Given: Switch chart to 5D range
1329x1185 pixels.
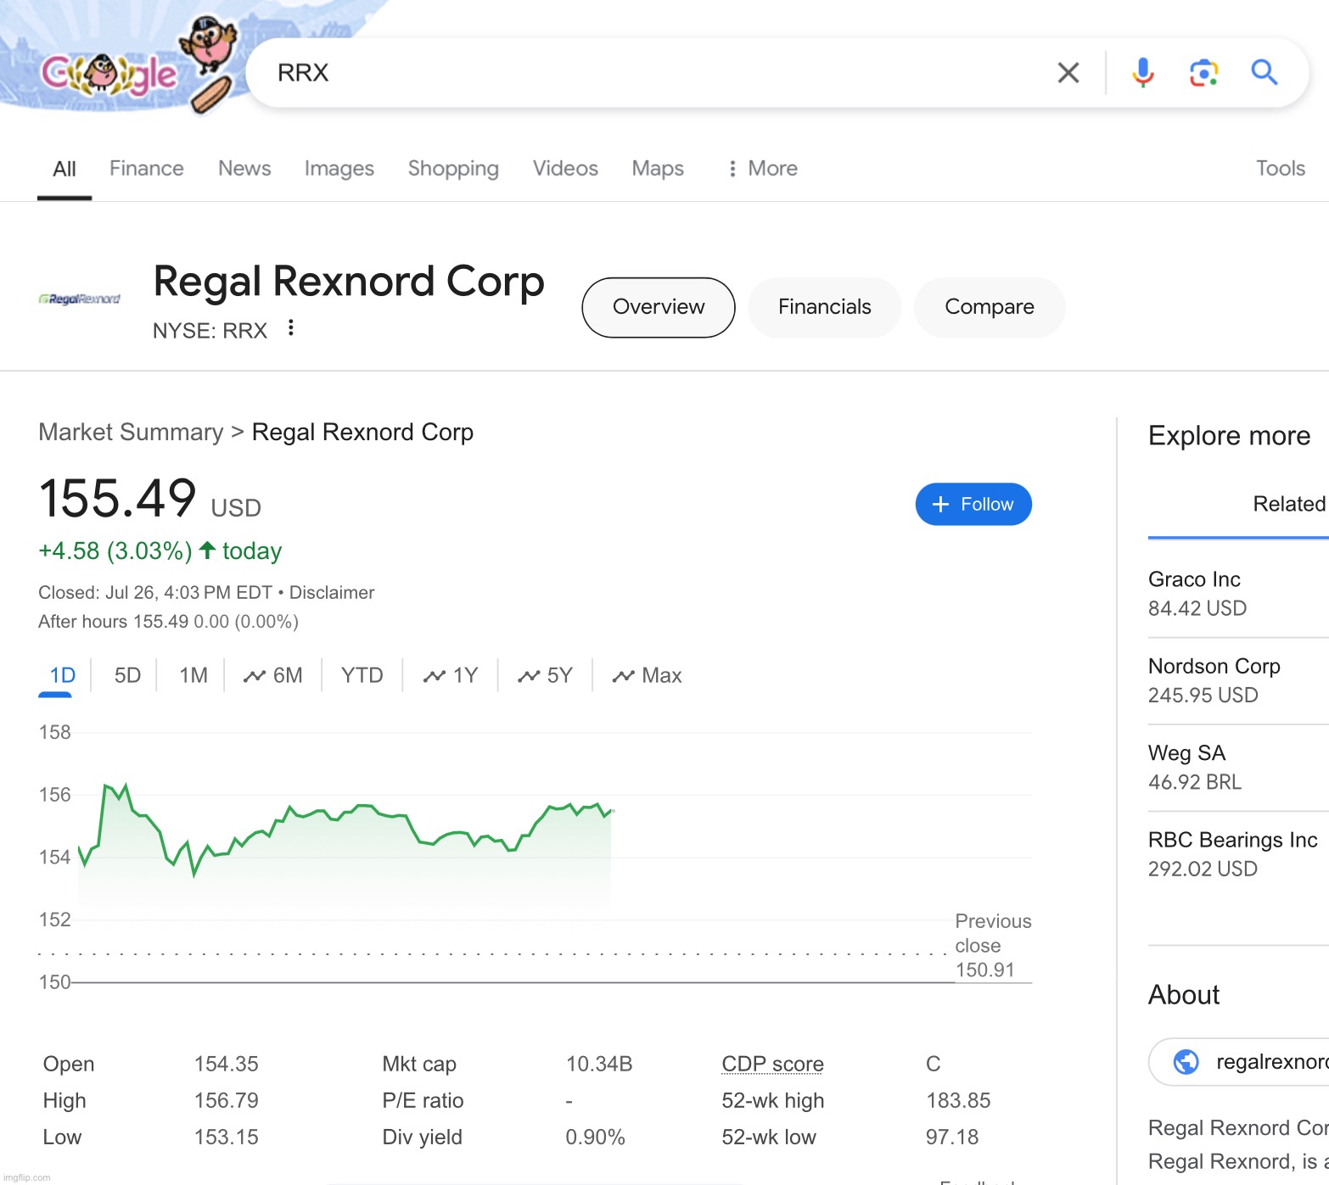Looking at the screenshot, I should (127, 676).
